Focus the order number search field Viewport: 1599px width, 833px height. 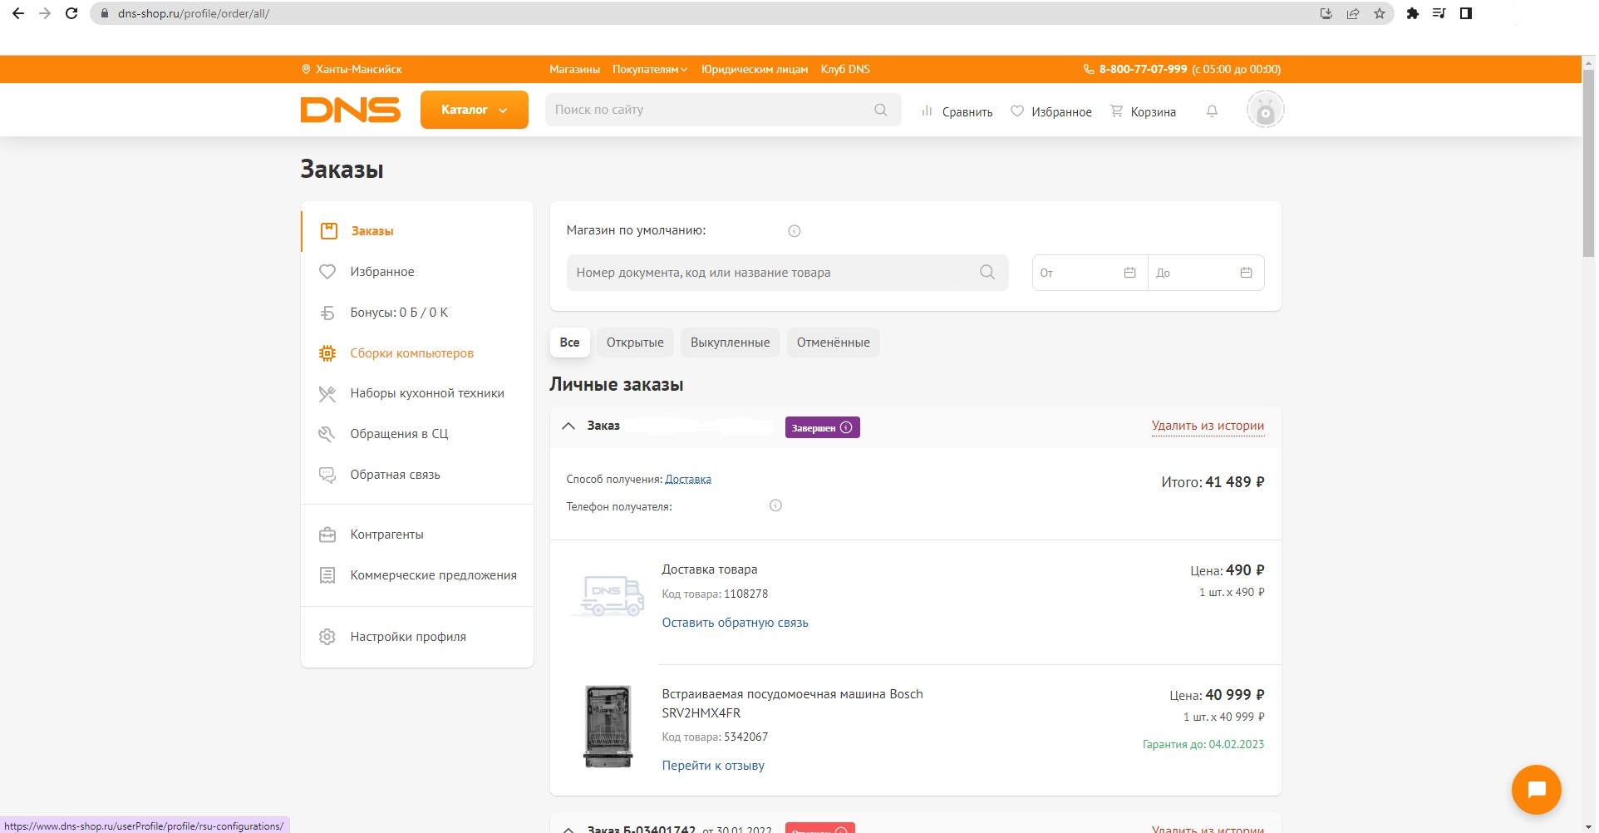[787, 273]
